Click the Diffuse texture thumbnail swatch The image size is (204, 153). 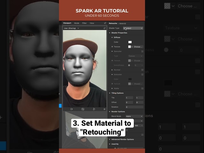pos(129,47)
